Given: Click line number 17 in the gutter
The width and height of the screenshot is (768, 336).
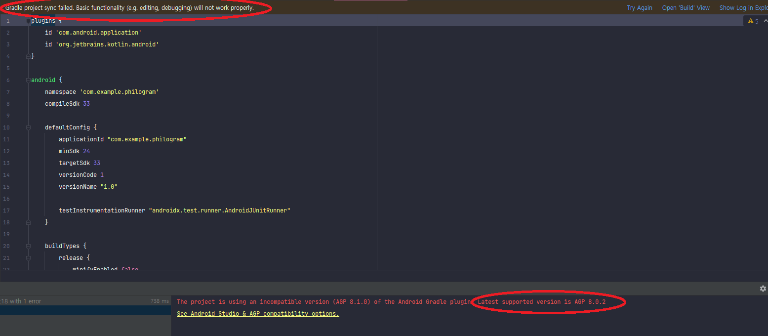Looking at the screenshot, I should click(6, 210).
